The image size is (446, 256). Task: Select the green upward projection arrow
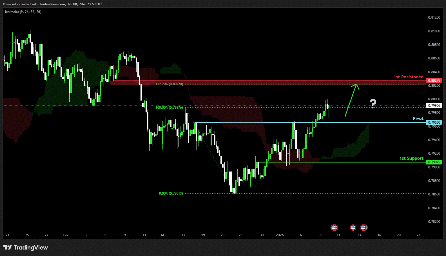(x=351, y=101)
